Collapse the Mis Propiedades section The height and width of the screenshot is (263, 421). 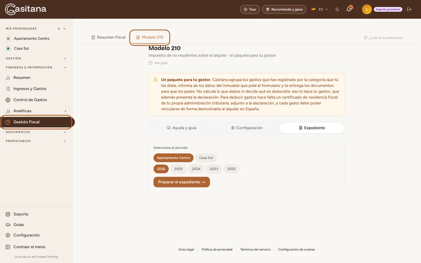tap(64, 29)
